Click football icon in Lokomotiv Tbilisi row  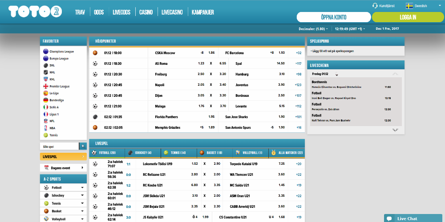pos(95,164)
